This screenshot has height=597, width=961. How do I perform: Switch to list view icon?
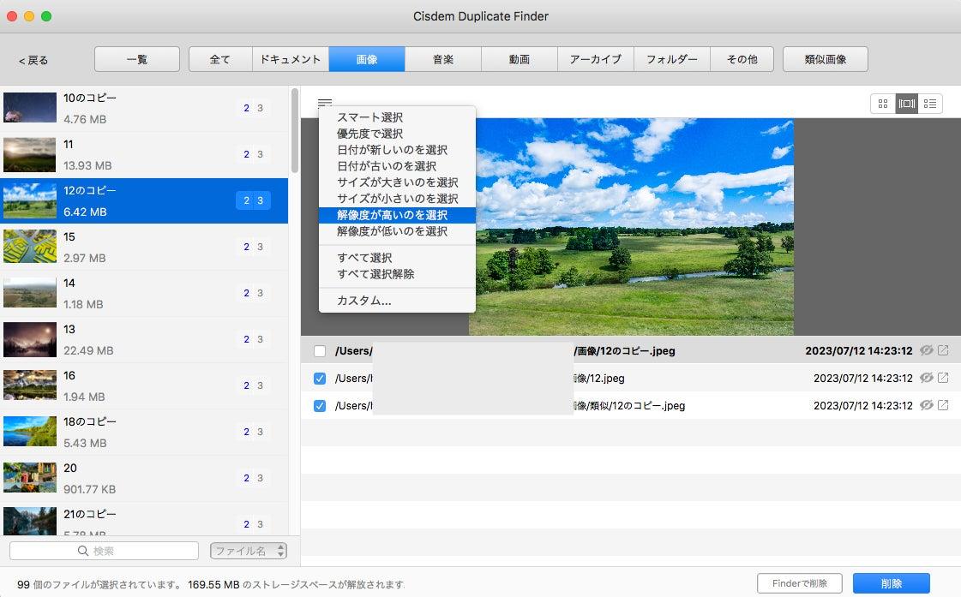[x=930, y=104]
